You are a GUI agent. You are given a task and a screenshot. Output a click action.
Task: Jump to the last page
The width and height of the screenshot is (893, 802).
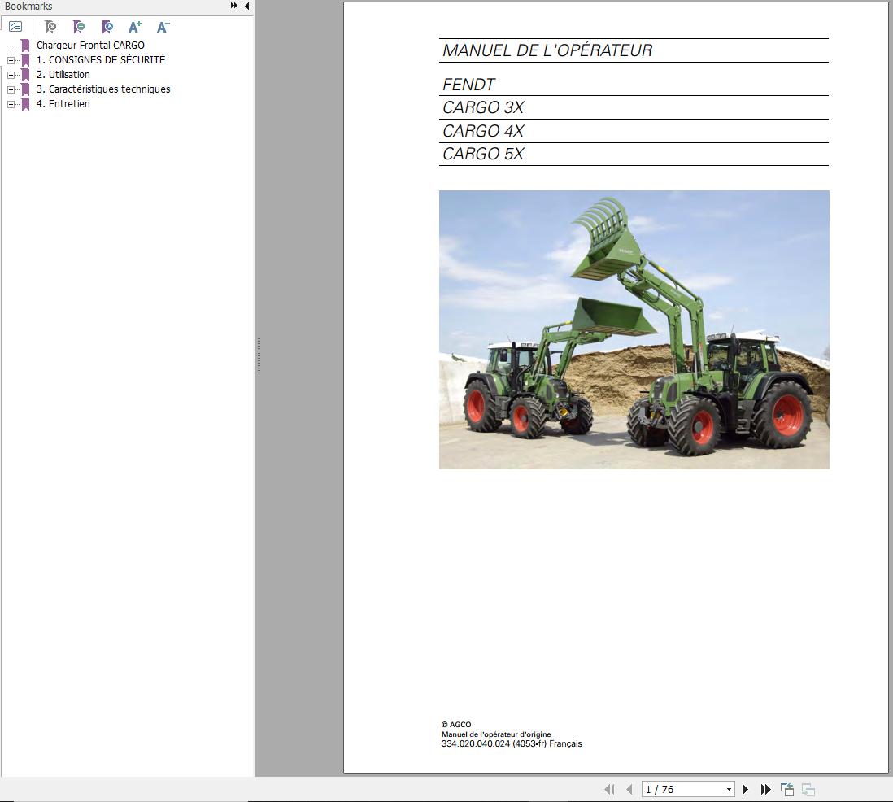point(766,790)
